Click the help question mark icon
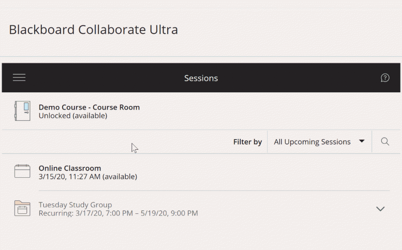Screen dimensions: 402x250 coord(385,78)
